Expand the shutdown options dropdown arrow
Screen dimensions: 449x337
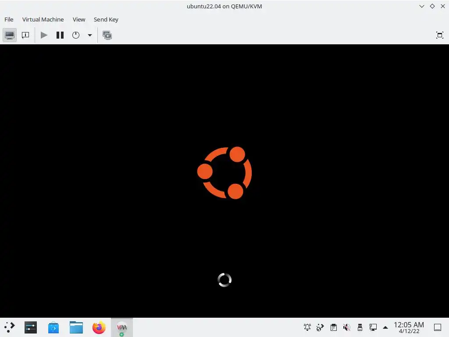[x=90, y=35]
